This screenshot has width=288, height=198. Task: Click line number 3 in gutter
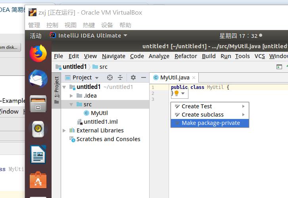coord(153,99)
